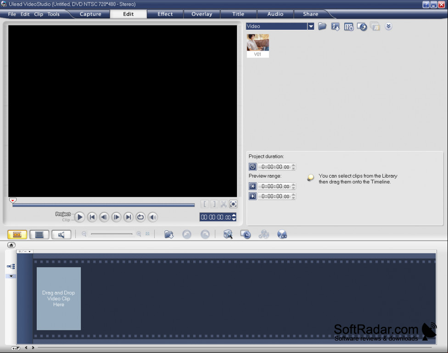The height and width of the screenshot is (353, 448).
Task: Click the preview timecode display
Action: tap(216, 217)
